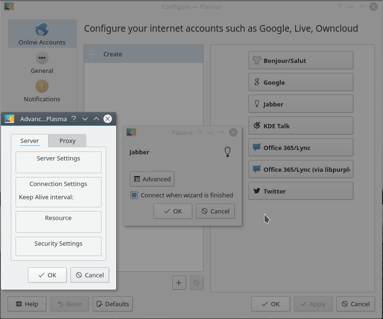Open Jabber Advanced options button

click(x=152, y=179)
